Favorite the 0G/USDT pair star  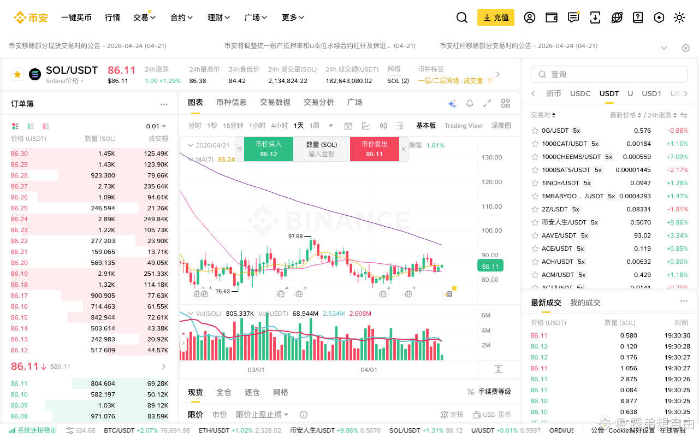tap(535, 131)
